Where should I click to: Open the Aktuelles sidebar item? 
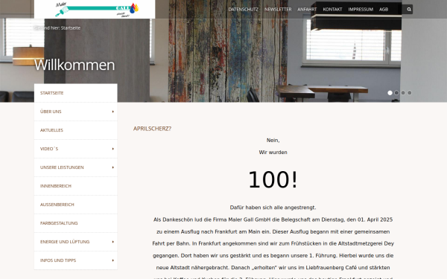pyautogui.click(x=75, y=130)
